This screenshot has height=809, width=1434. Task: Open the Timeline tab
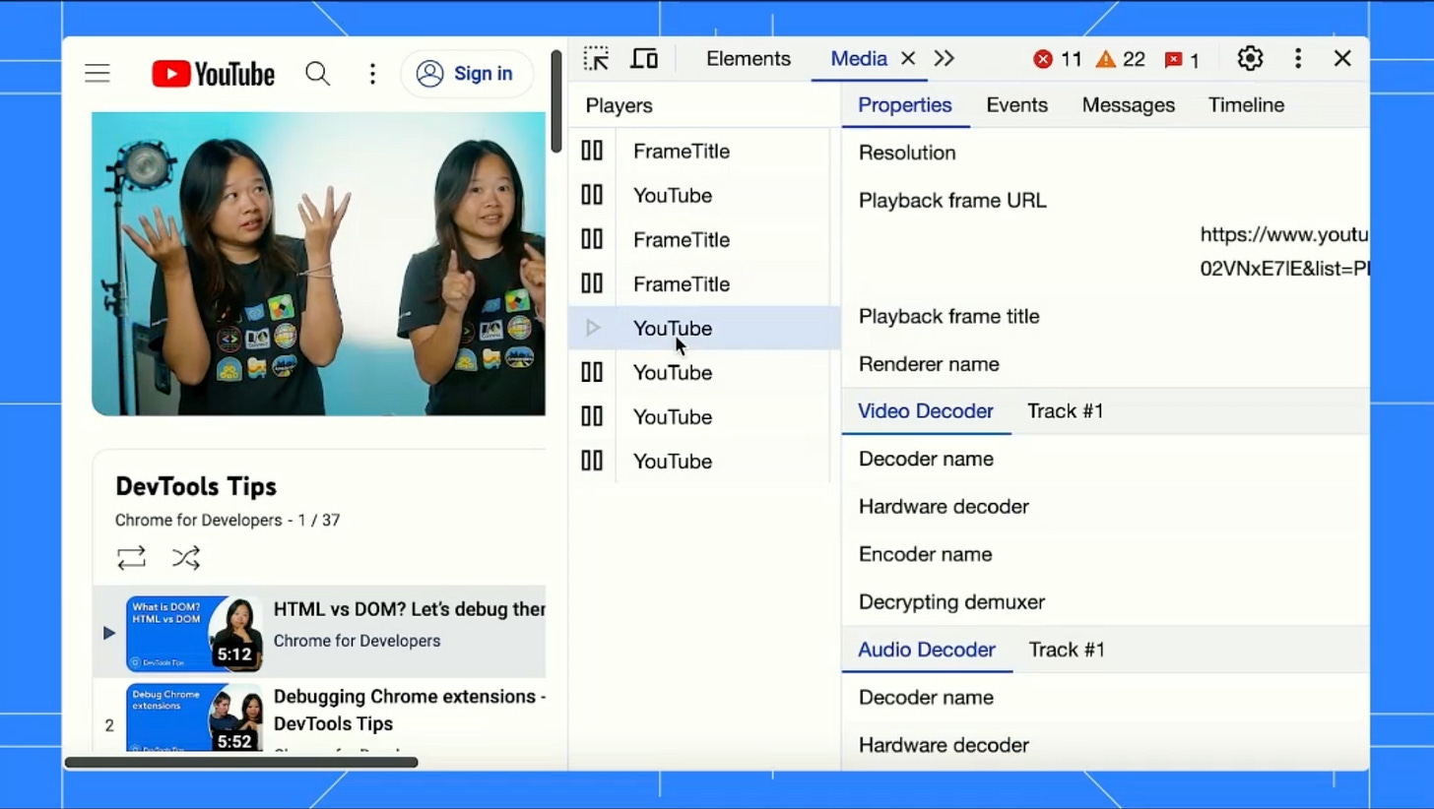click(x=1246, y=105)
